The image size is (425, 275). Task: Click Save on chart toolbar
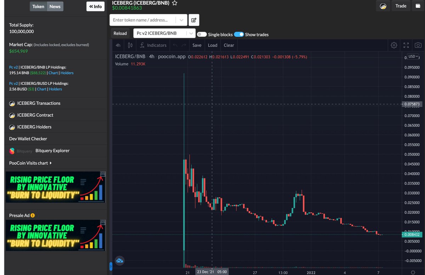[x=197, y=45]
